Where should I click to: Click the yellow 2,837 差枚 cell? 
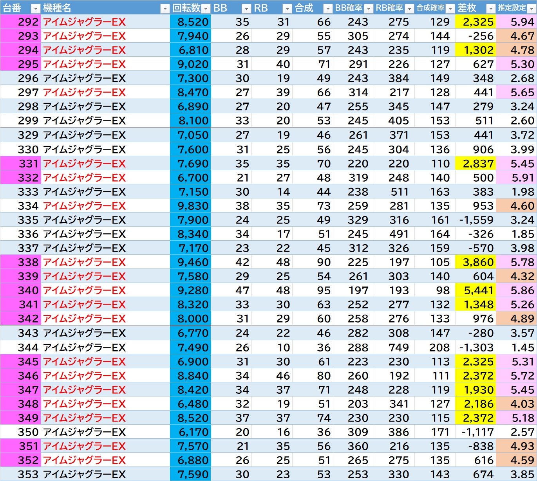[x=476, y=164]
